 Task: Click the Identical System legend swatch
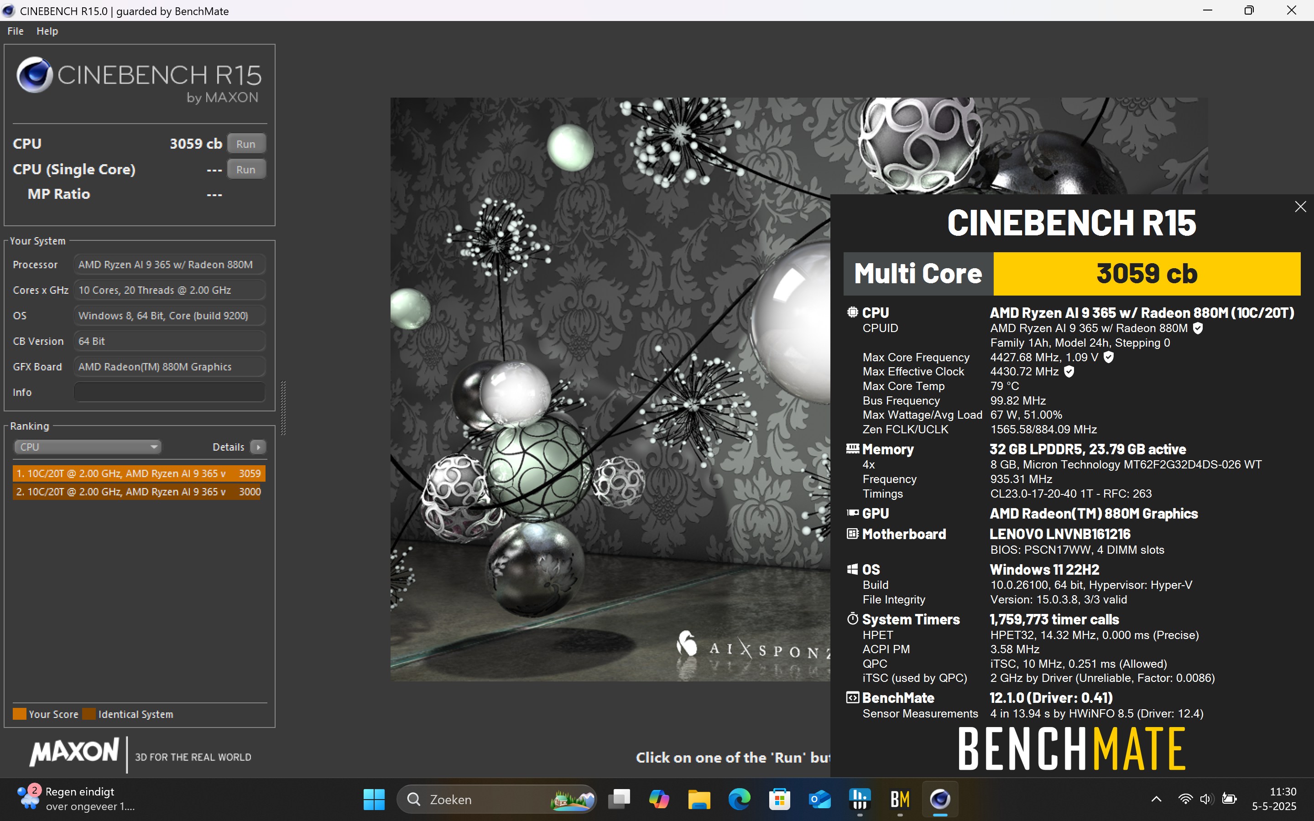[89, 714]
